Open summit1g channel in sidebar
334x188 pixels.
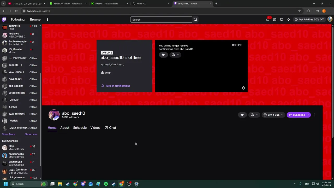click(20, 27)
